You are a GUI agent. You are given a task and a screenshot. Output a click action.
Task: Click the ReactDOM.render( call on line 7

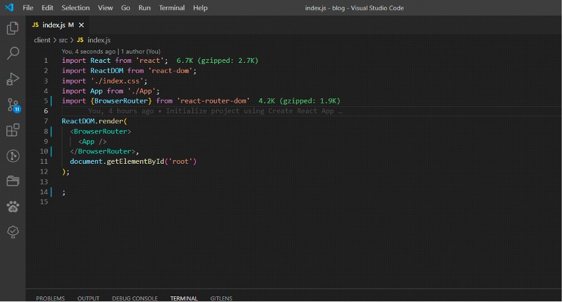[x=94, y=121]
